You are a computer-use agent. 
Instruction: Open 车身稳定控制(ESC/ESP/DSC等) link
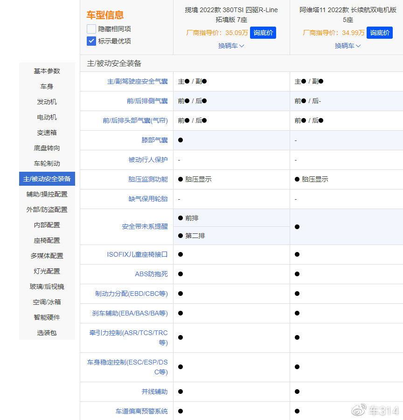click(127, 367)
